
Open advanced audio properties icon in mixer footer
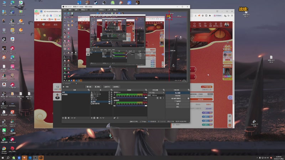coord(114,118)
